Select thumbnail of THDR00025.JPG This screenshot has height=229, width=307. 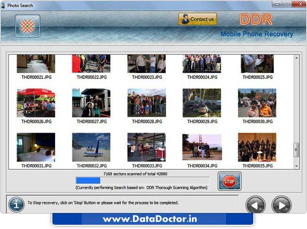coord(257,63)
